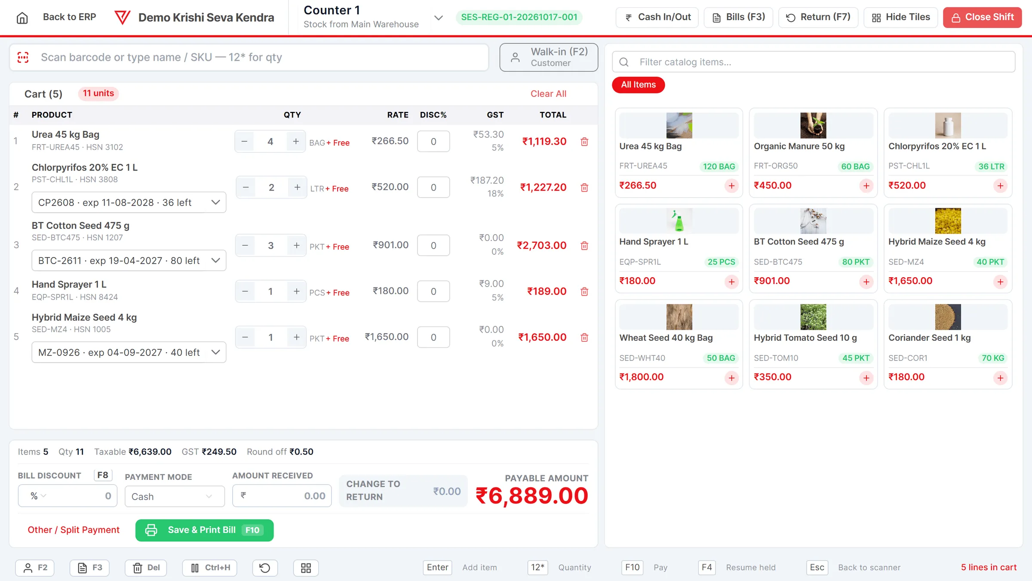This screenshot has width=1032, height=581.
Task: Increase Urea 45 kg Bag quantity
Action: point(296,142)
